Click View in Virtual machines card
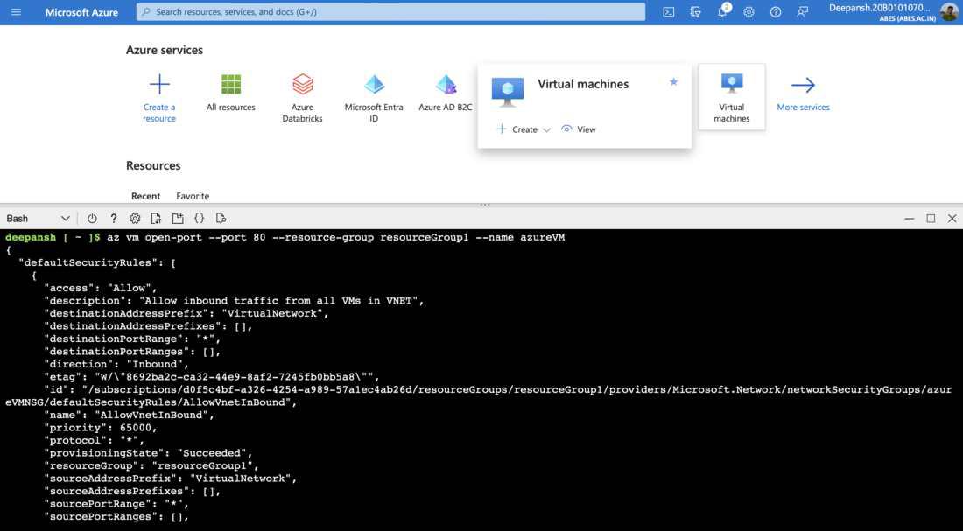 click(x=579, y=129)
